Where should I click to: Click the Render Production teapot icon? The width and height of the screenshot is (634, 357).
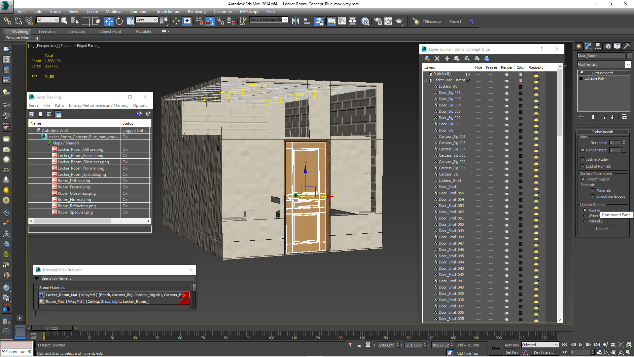(x=399, y=21)
